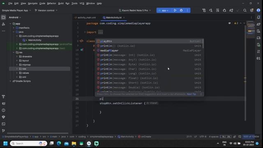263x148 pixels.
Task: Choose device Xiaomi Redmi Note 5 Pro dropdown
Action: tap(135, 10)
